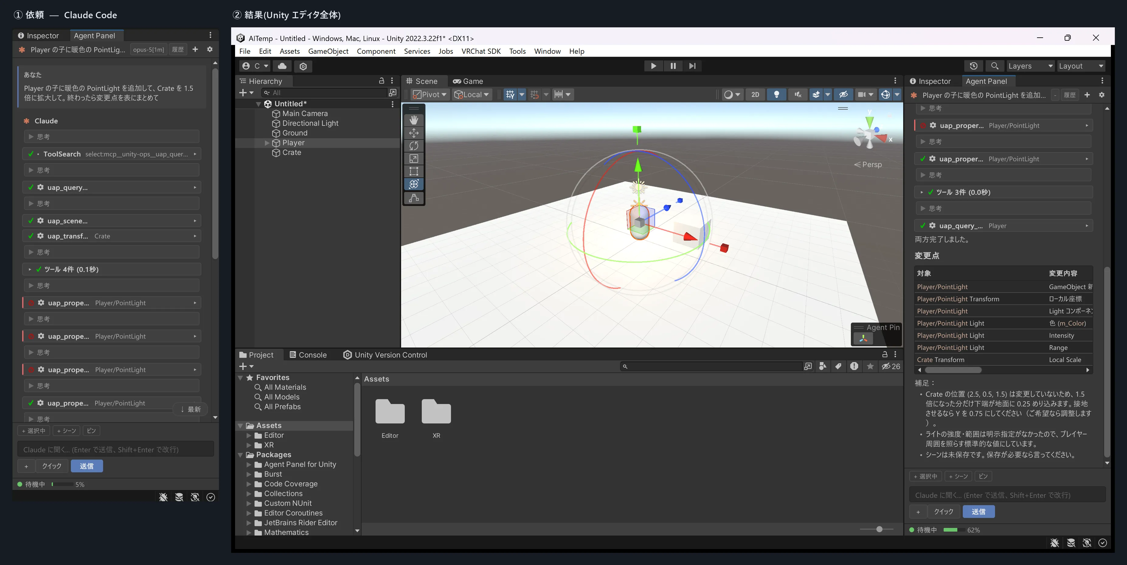The image size is (1127, 565).
Task: Expand the Player object in Hierarchy
Action: pyautogui.click(x=267, y=143)
